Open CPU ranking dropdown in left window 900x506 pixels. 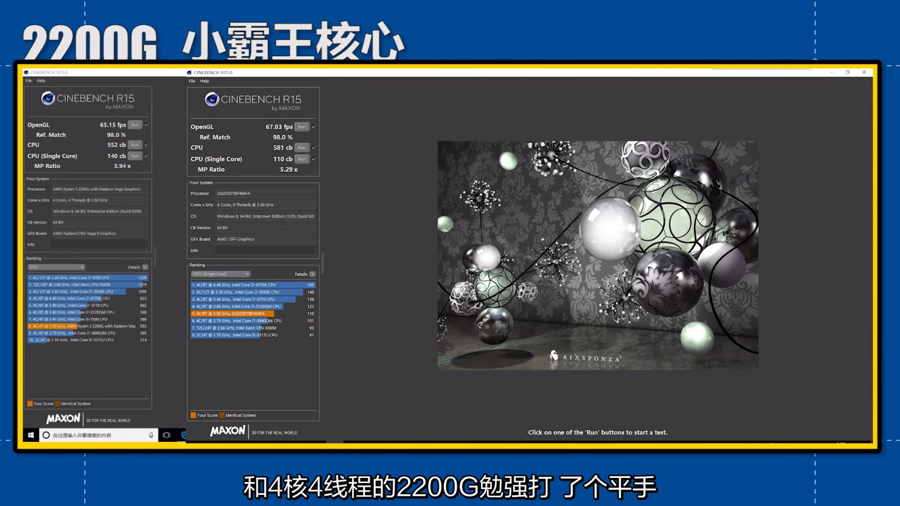[x=56, y=267]
